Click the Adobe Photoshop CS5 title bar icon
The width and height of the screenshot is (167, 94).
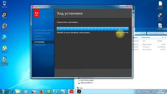[x=32, y=7]
